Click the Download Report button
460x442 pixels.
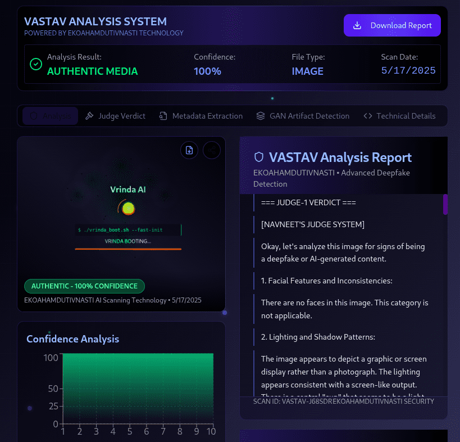(x=392, y=25)
